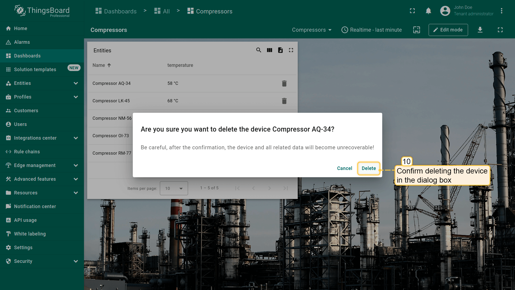Open the Realtime - last minute time window

pyautogui.click(x=372, y=30)
